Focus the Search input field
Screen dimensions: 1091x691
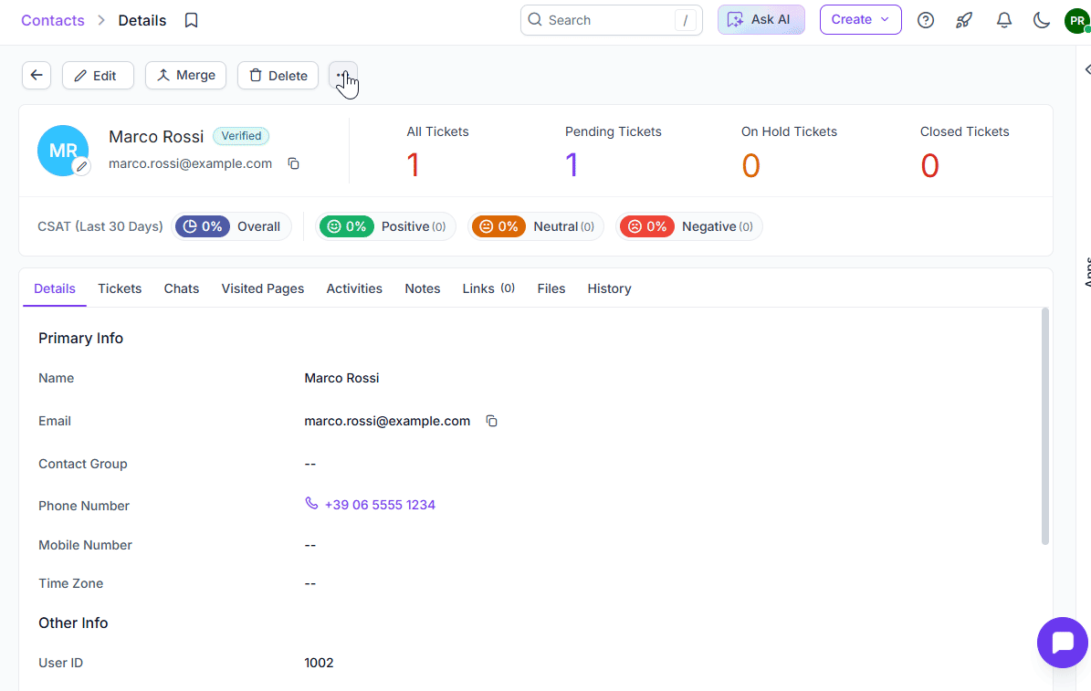pyautogui.click(x=611, y=20)
